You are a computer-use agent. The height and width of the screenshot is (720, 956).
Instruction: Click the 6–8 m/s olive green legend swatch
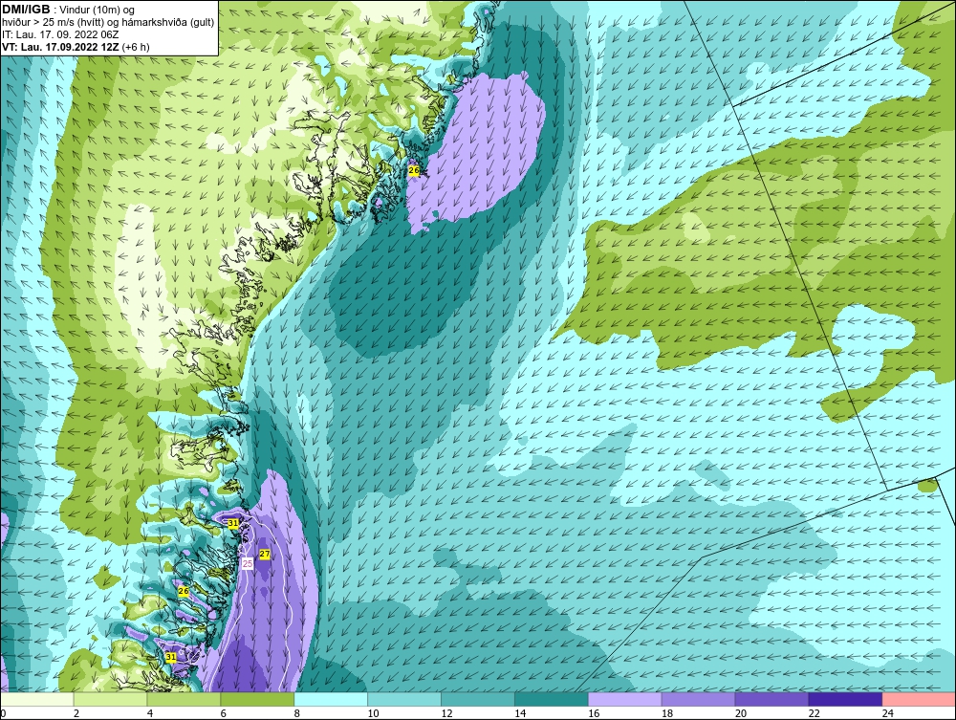257,699
